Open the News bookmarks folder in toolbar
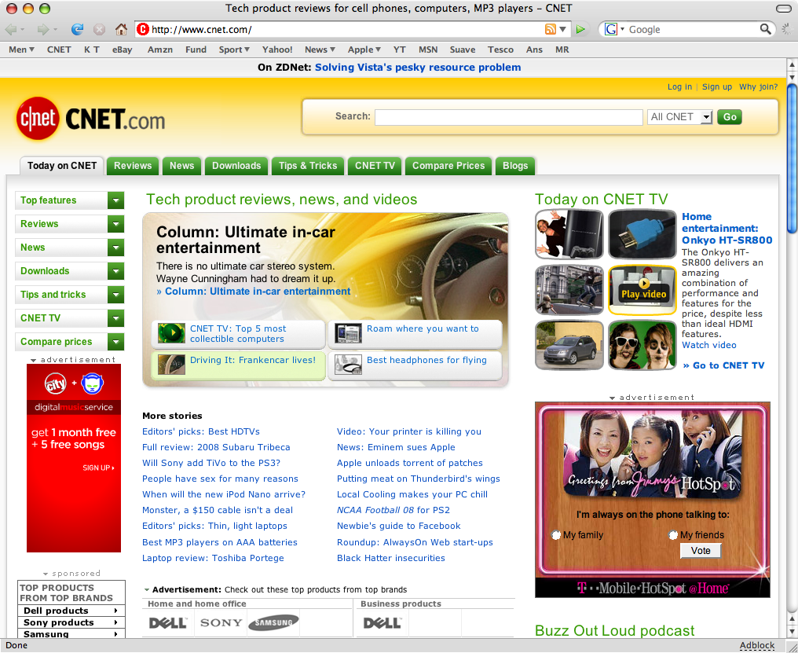798x653 pixels. point(320,50)
